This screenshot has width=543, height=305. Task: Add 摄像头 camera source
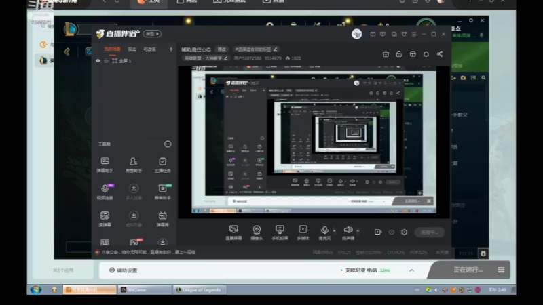click(257, 232)
